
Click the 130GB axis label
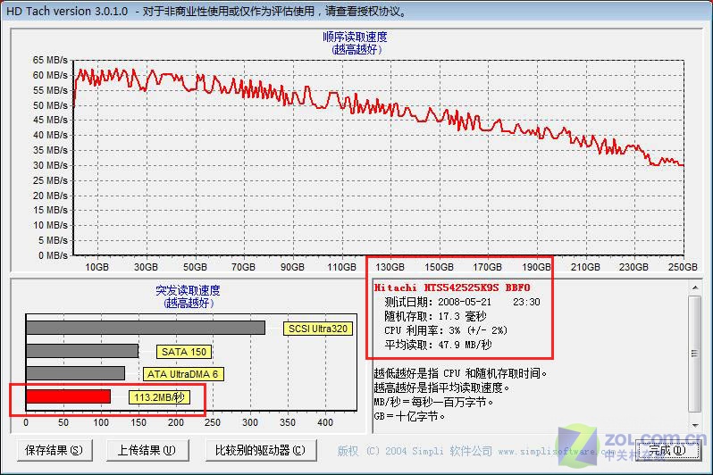(390, 267)
